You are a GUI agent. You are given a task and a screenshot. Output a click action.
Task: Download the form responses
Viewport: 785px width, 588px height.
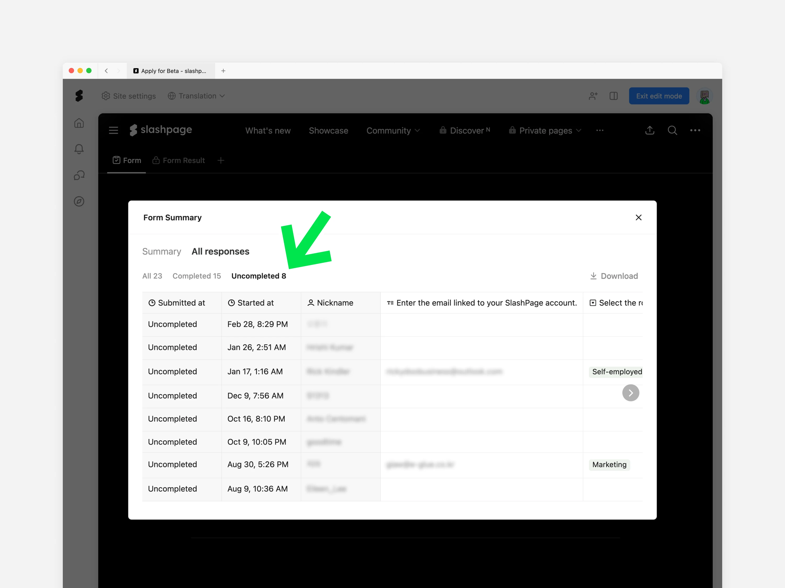click(614, 276)
